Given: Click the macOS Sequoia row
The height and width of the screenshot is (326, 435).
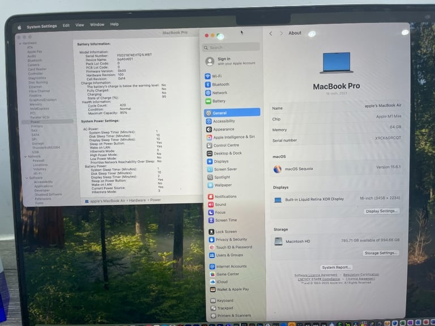Looking at the screenshot, I should pos(337,169).
